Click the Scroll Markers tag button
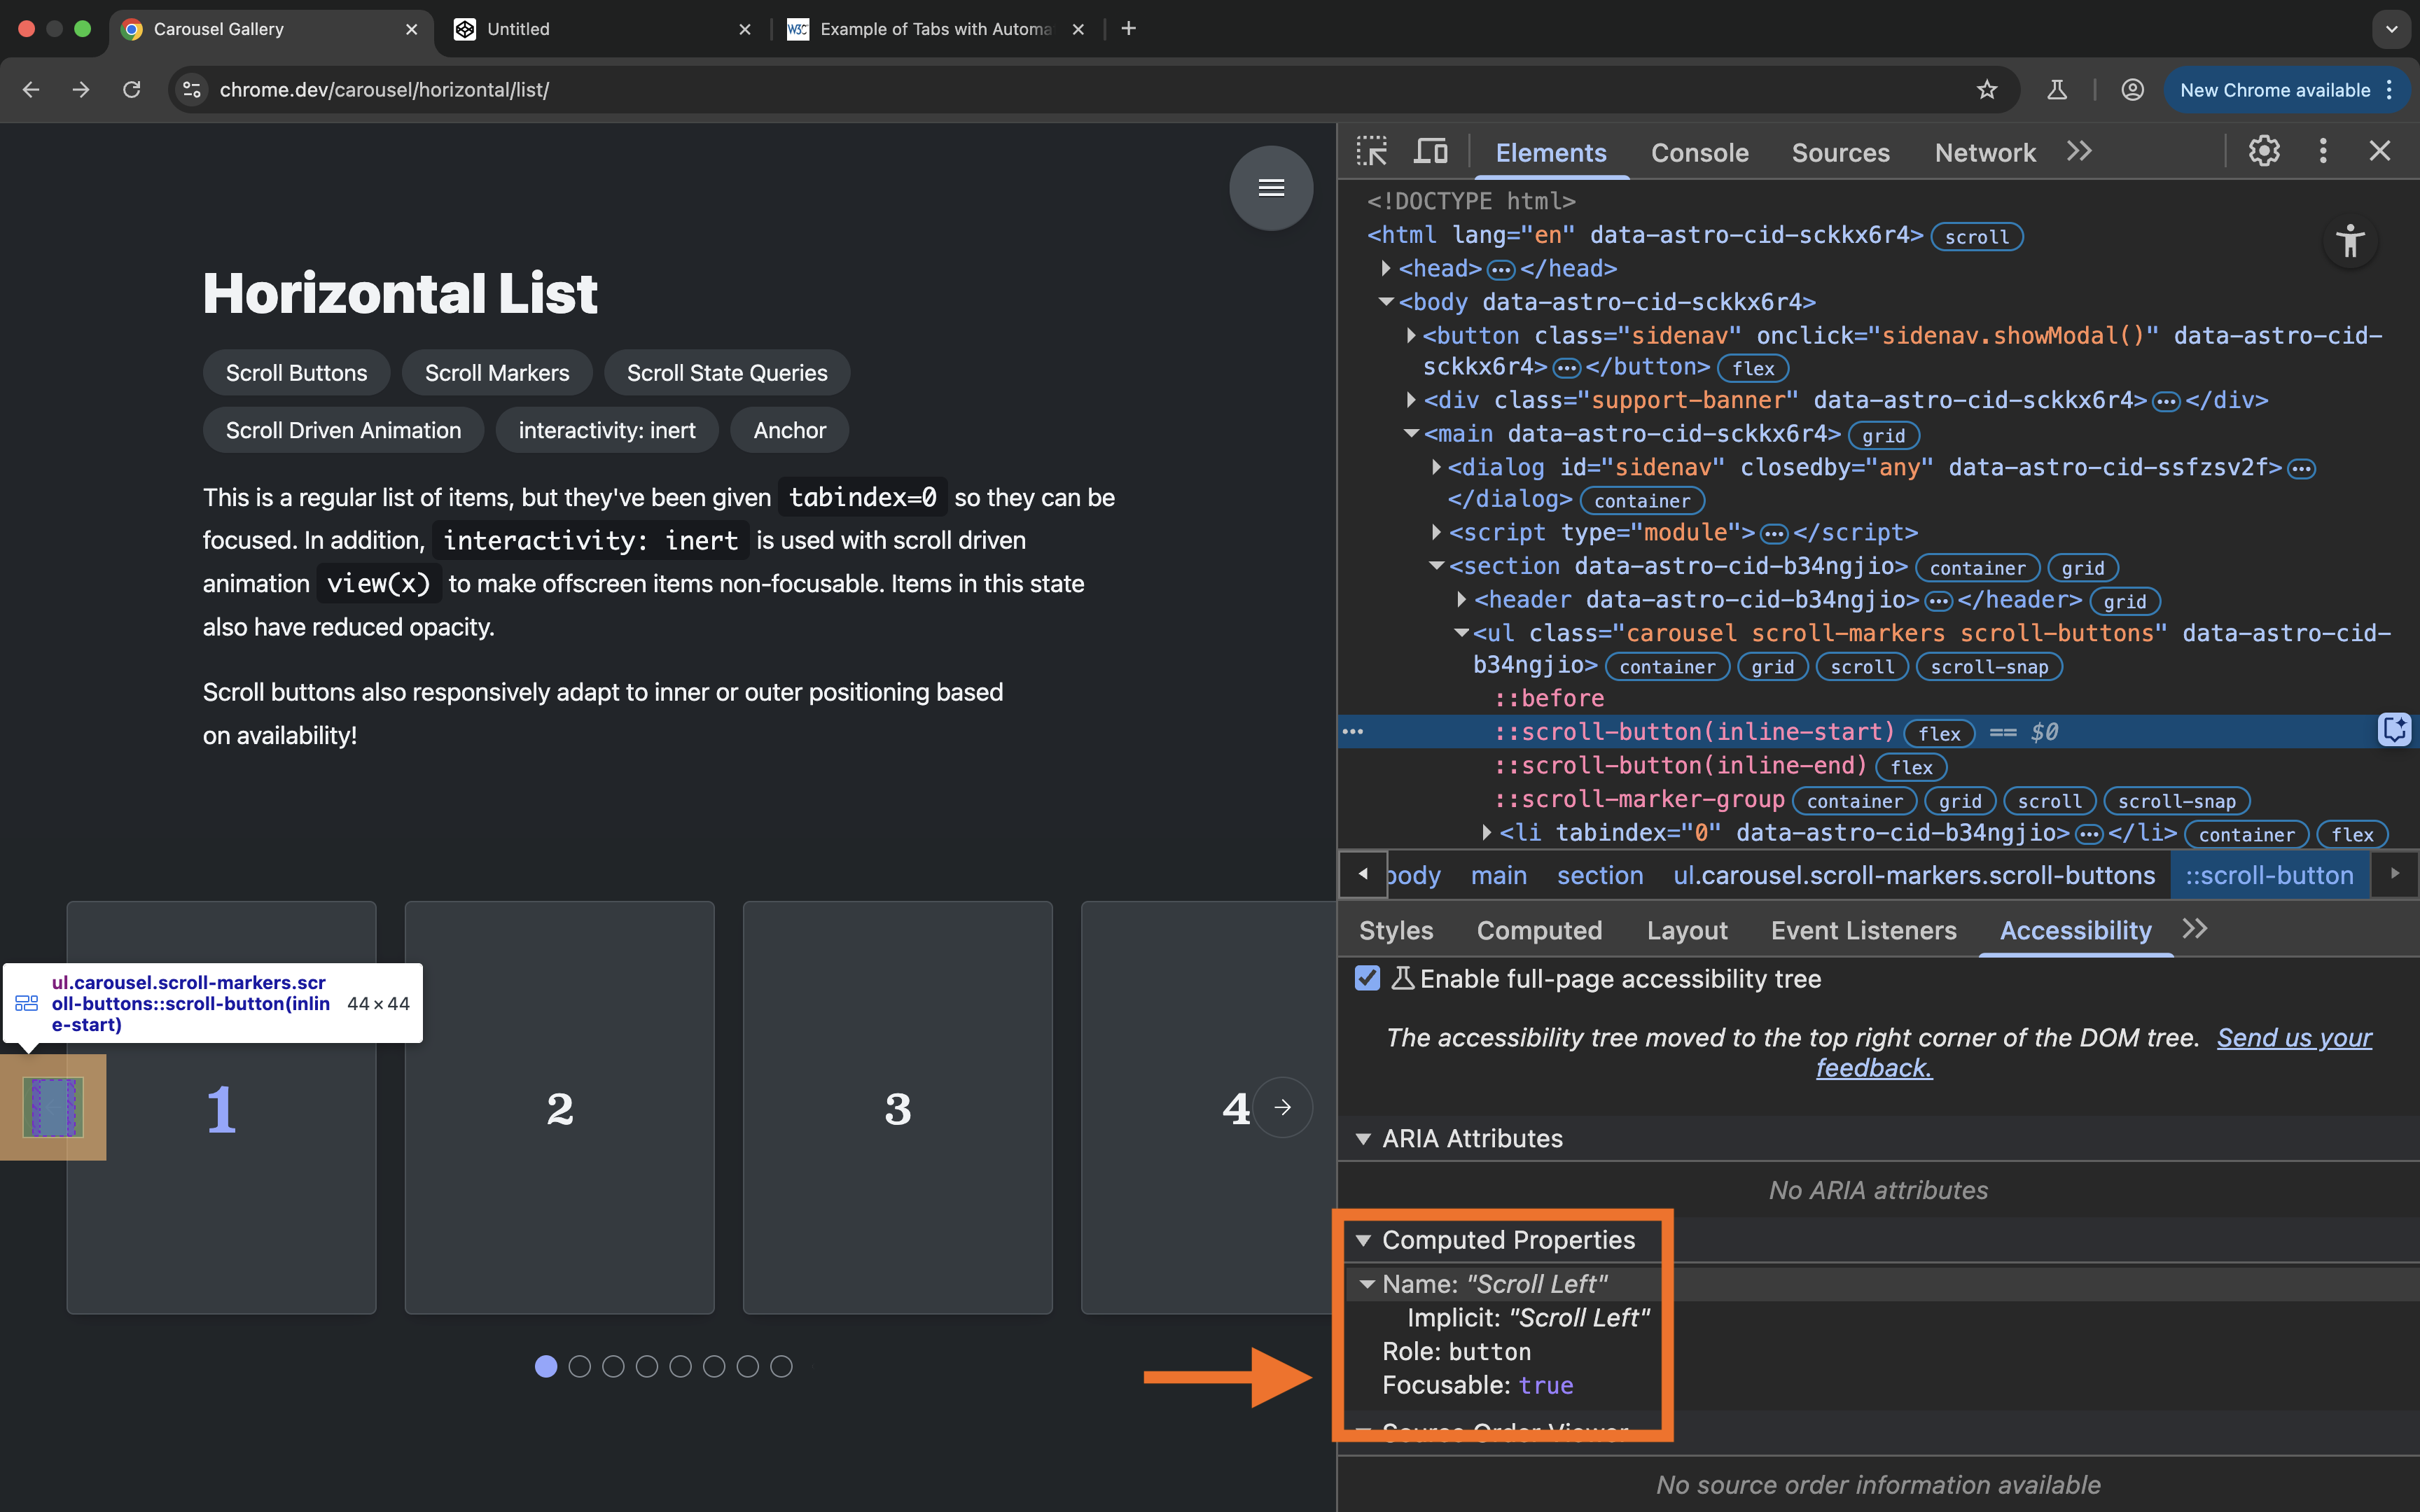 [497, 373]
